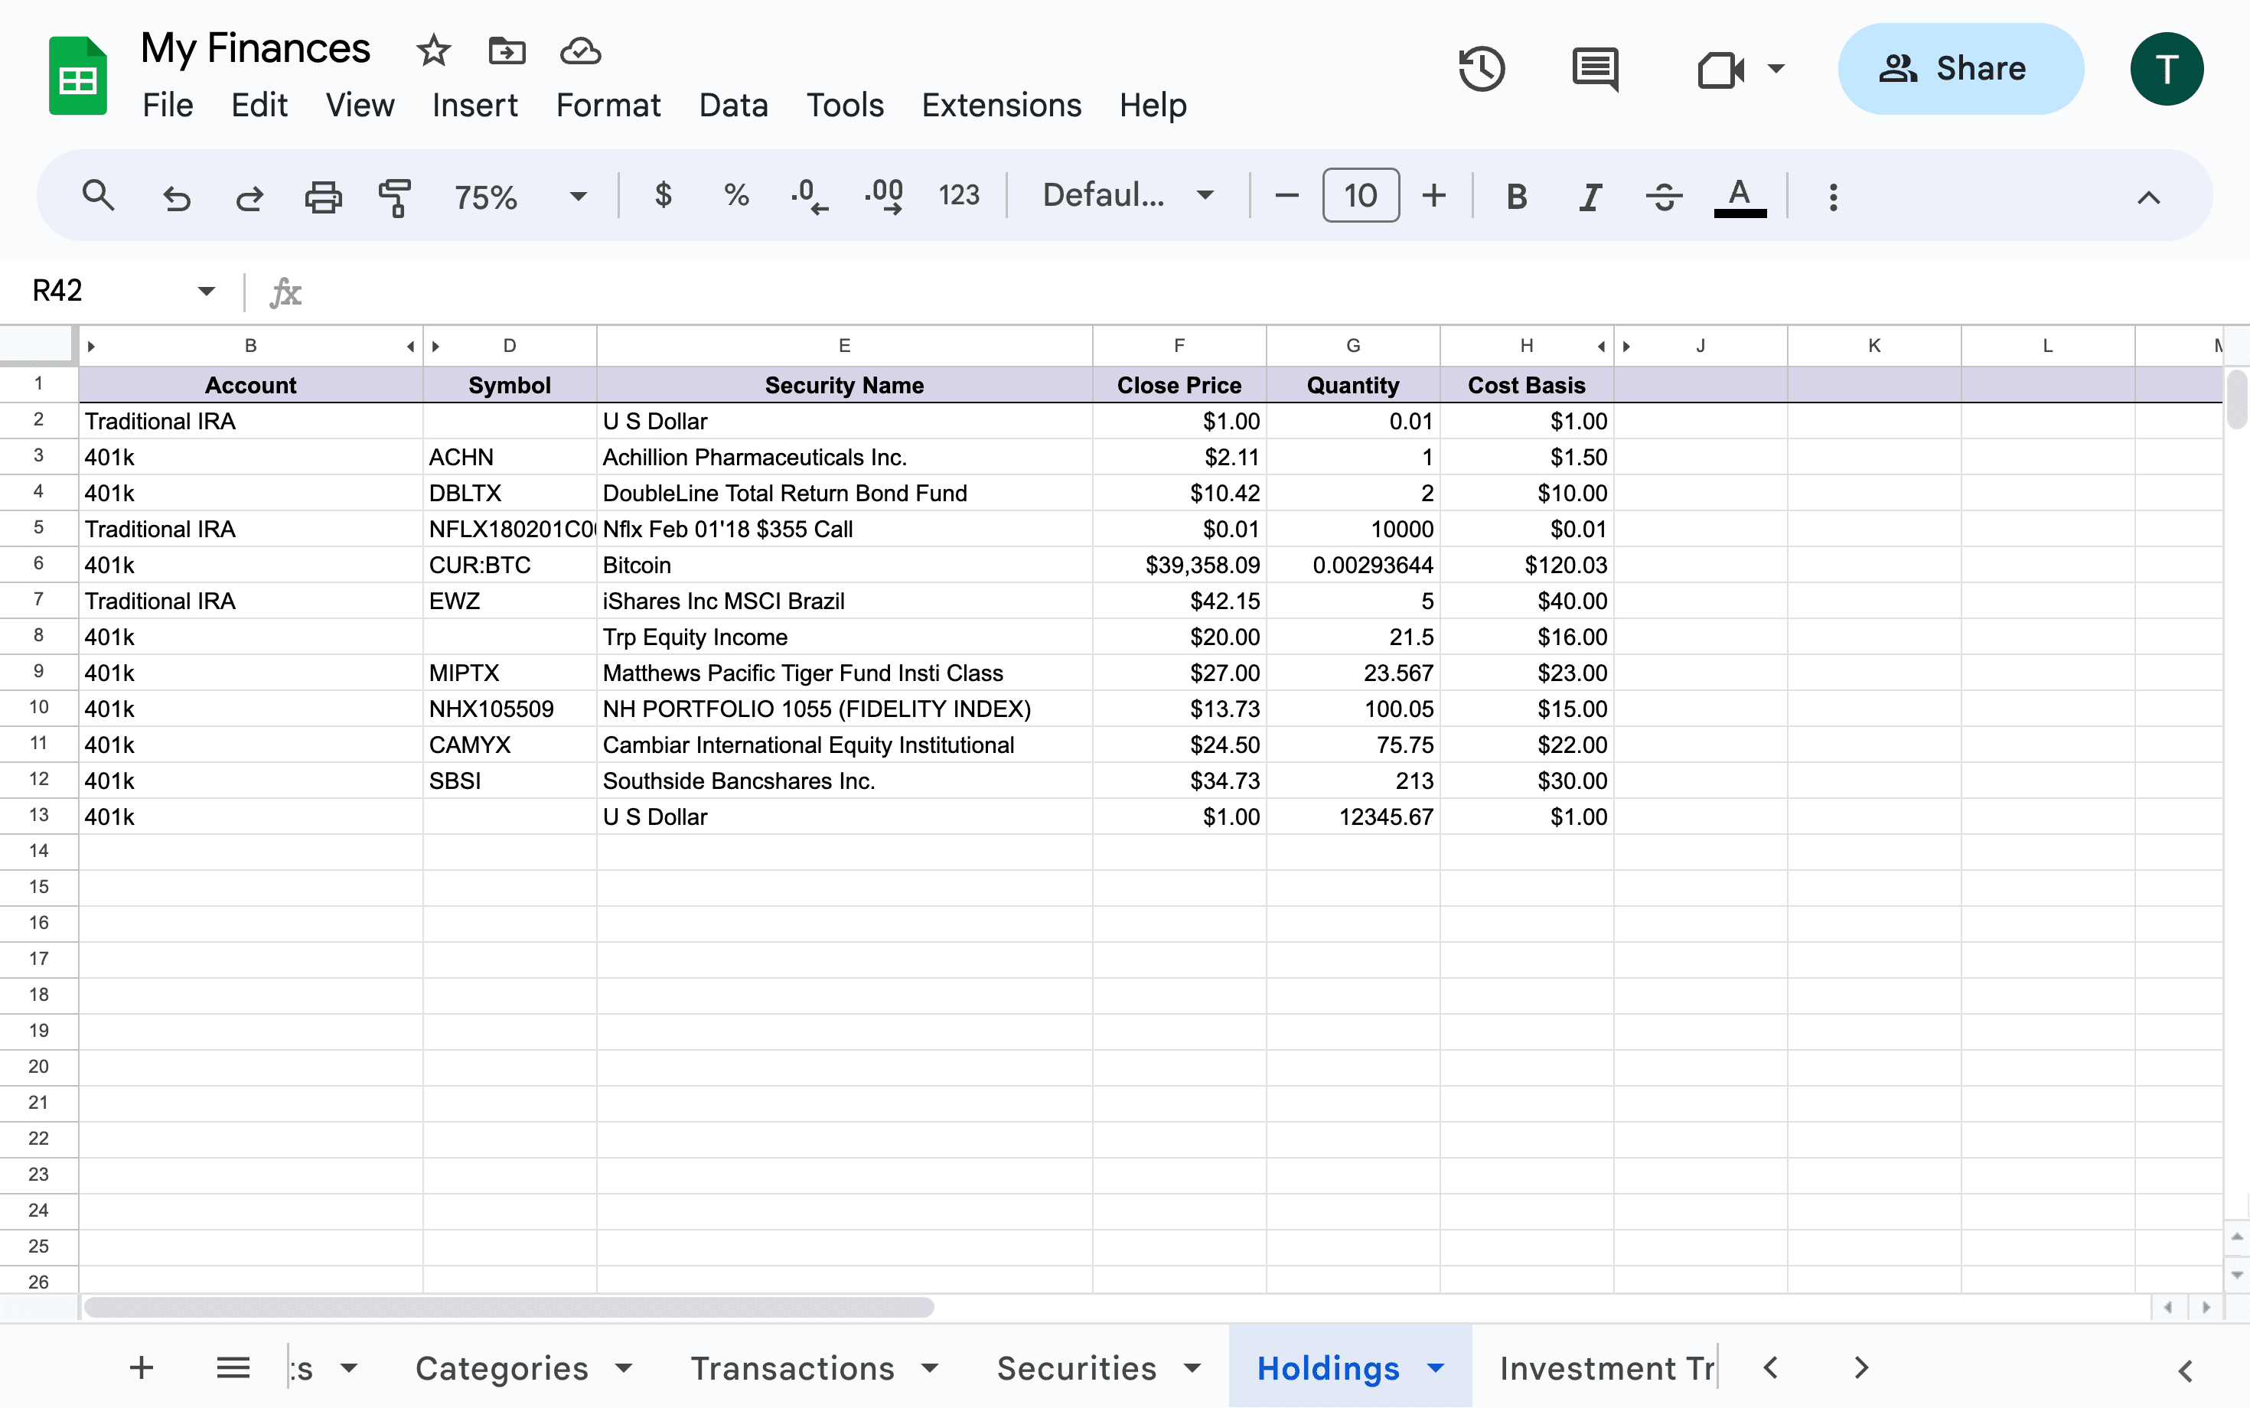Decrease font size with minus
2250x1408 pixels.
[1286, 196]
